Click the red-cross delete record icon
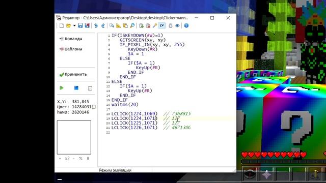Image resolution: width=326 pixels, height=183 pixels. [x=148, y=25]
